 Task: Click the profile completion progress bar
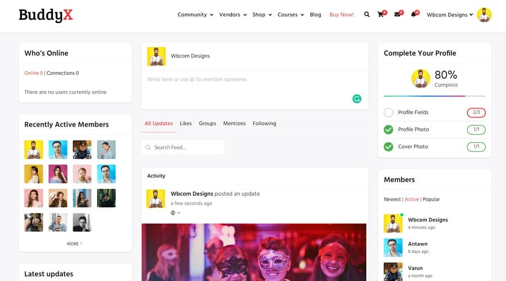pyautogui.click(x=435, y=96)
